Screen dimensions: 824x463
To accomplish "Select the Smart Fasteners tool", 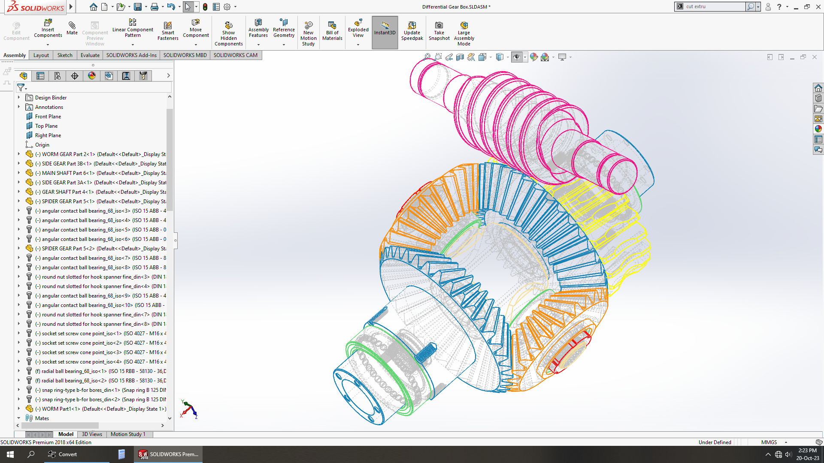I will tap(168, 31).
